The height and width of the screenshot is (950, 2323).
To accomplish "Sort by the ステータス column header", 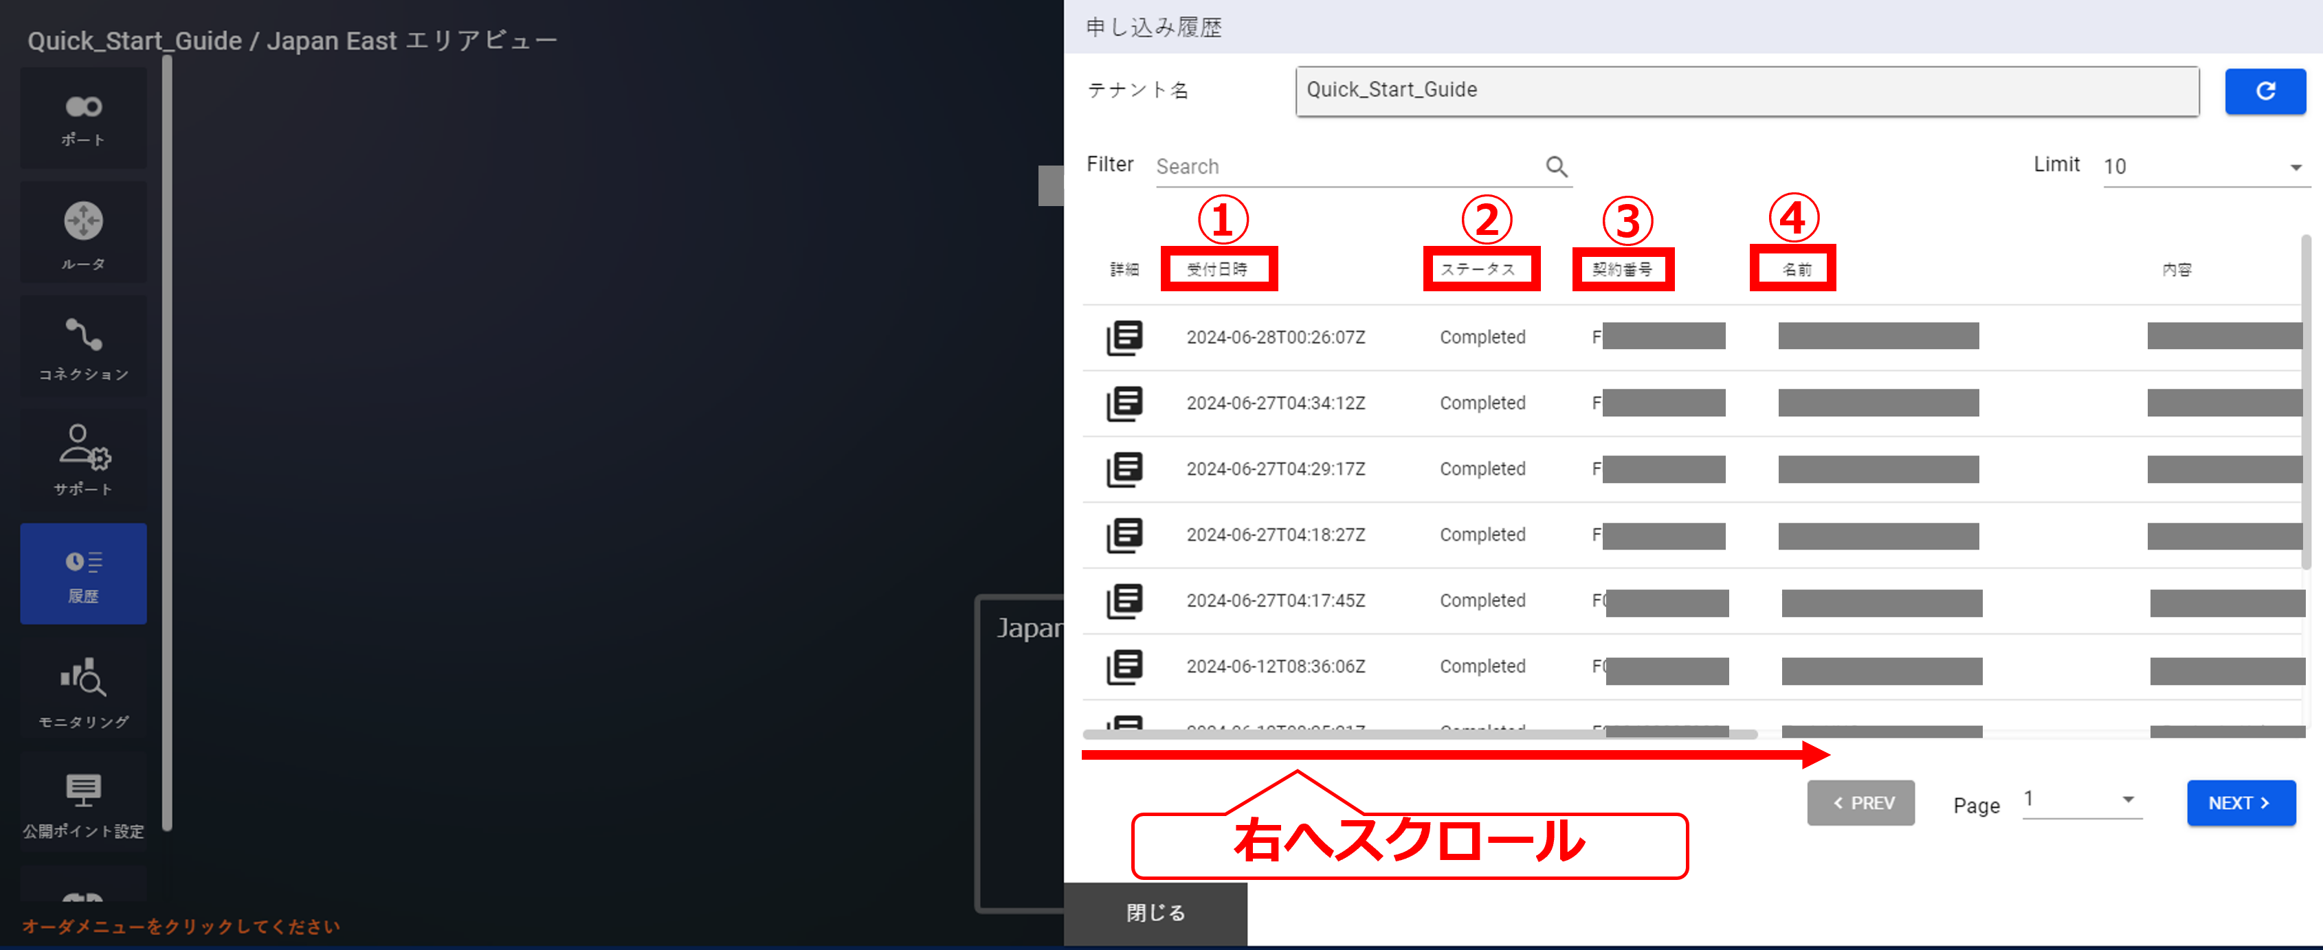I will tap(1478, 269).
